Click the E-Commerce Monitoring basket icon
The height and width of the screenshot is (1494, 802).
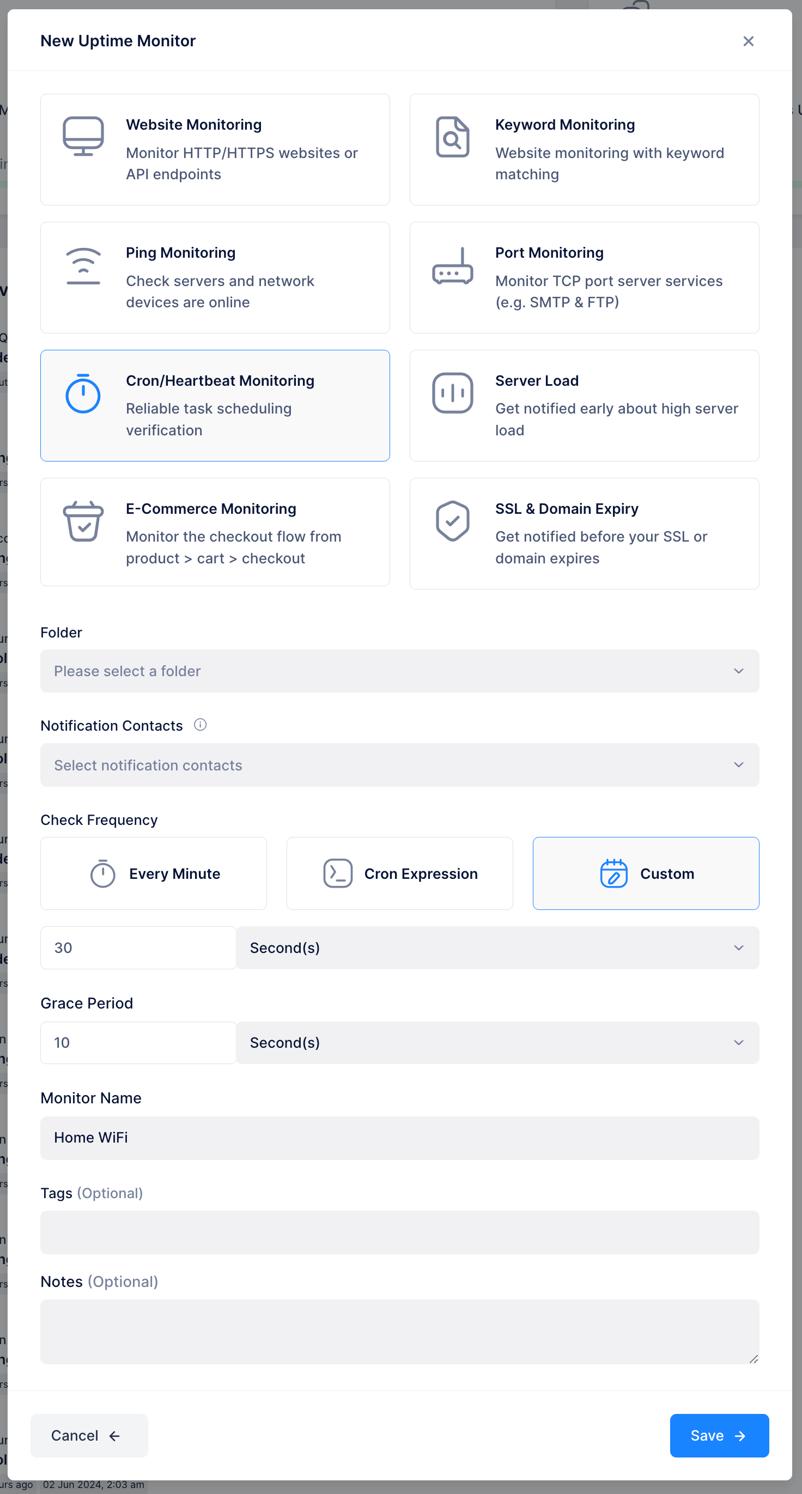pos(83,521)
